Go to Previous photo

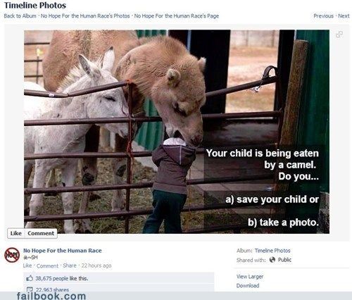(x=323, y=16)
